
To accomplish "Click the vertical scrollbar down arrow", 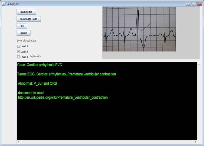I will [199, 138].
